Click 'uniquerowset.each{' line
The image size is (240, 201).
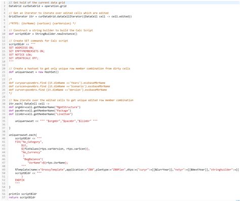point(23,135)
